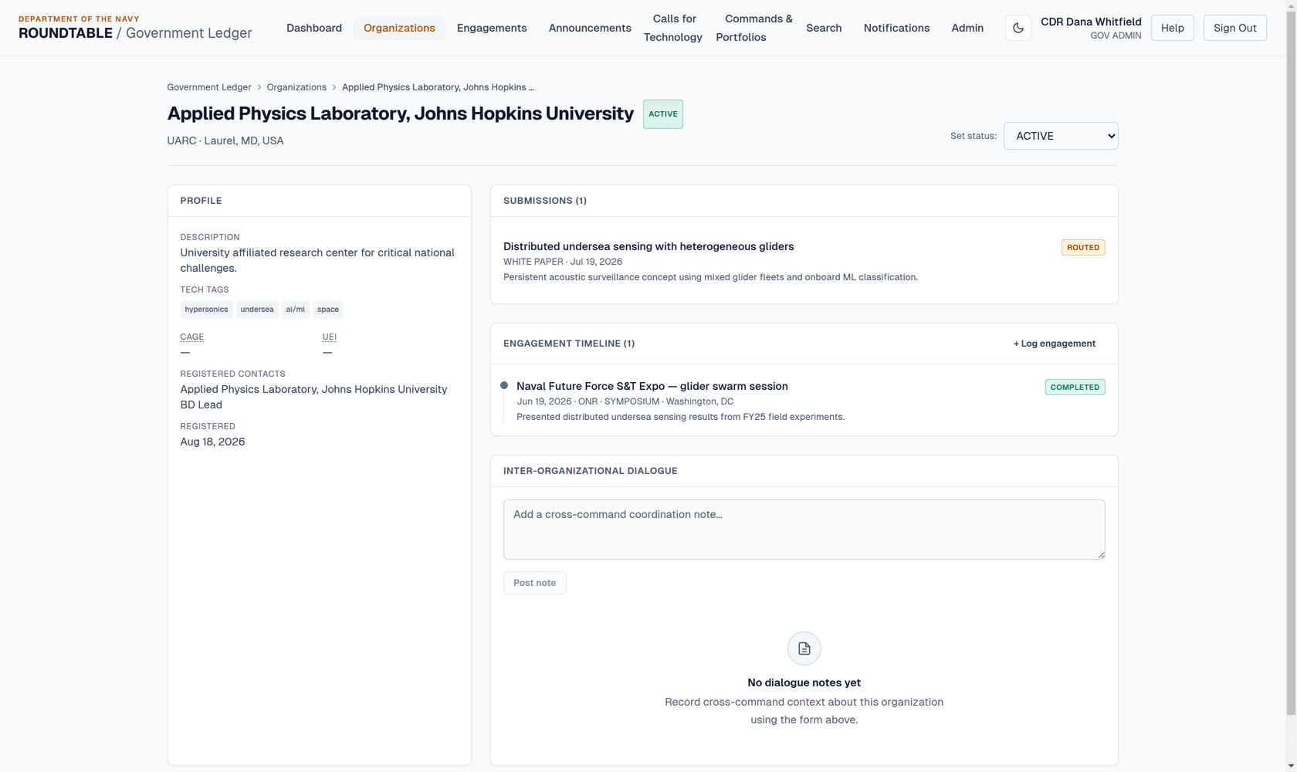Click the CDR Dana Whitfield user name
The width and height of the screenshot is (1297, 772).
1091,22
